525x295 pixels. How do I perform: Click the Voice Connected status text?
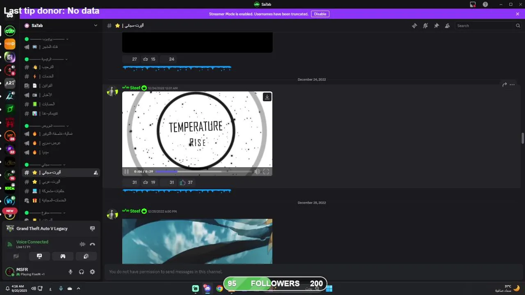click(x=32, y=242)
